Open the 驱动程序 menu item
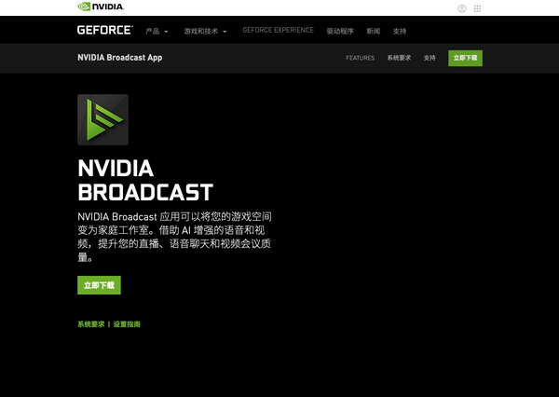The height and width of the screenshot is (397, 559). [340, 32]
